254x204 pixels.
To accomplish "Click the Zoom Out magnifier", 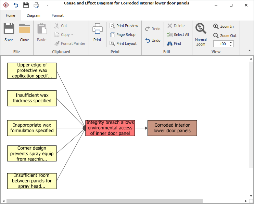I will click(x=216, y=36).
